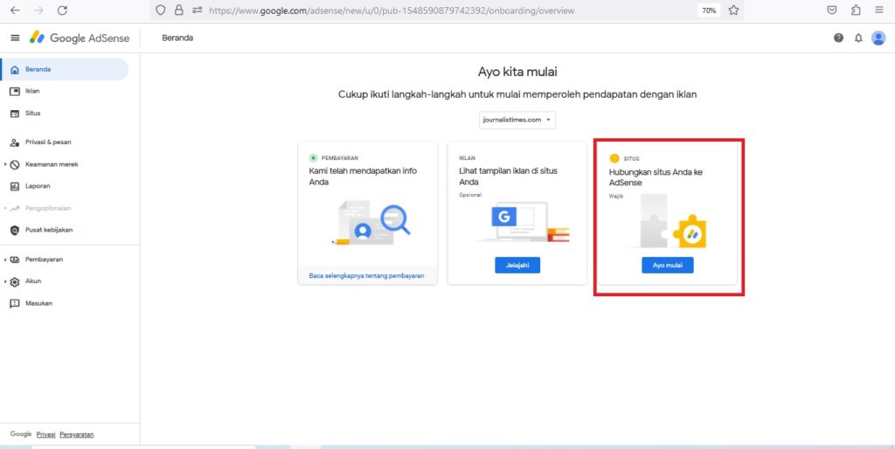Image resolution: width=895 pixels, height=449 pixels.
Task: Click the Help question mark icon
Action: click(838, 38)
